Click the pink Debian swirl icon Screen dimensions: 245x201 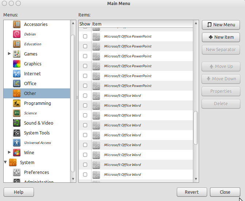coord(17,34)
